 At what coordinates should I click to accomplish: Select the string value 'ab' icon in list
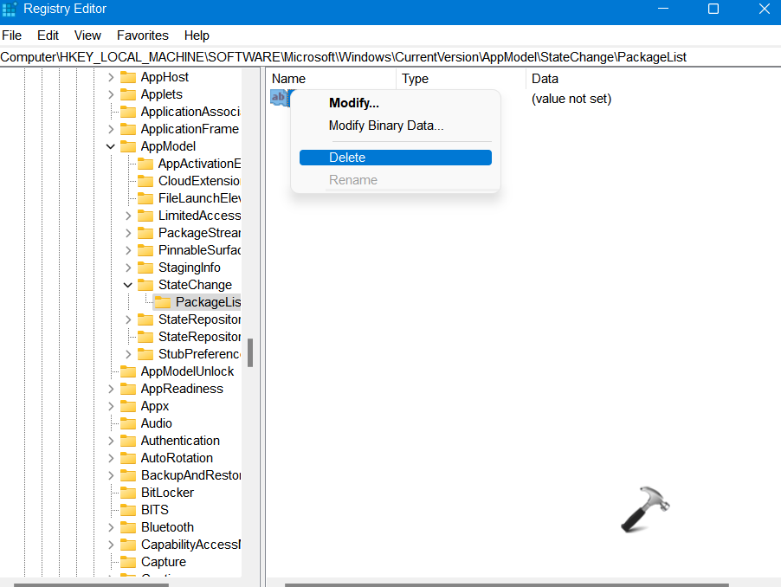[279, 97]
